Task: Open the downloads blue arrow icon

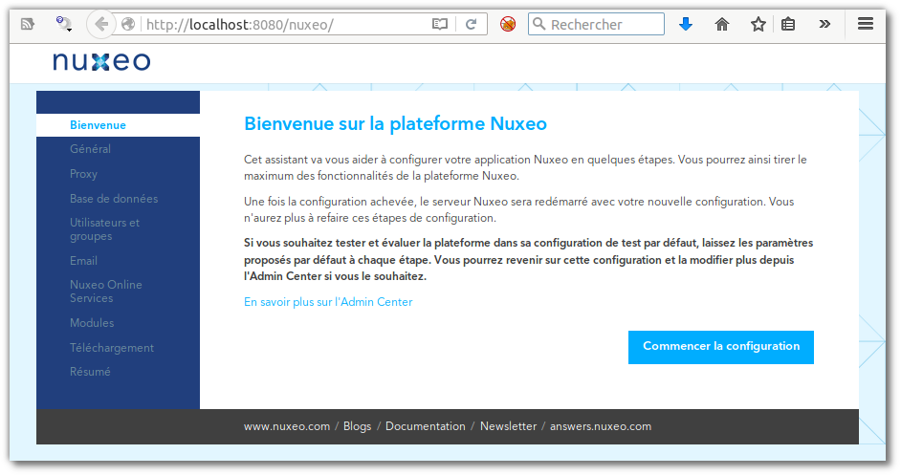Action: 686,24
